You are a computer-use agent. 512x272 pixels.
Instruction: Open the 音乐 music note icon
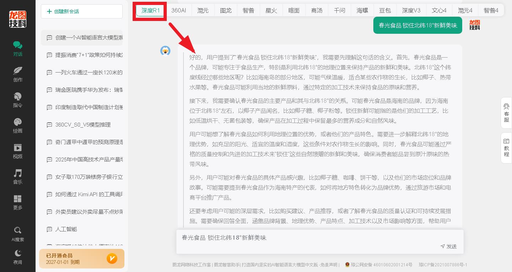click(x=18, y=173)
